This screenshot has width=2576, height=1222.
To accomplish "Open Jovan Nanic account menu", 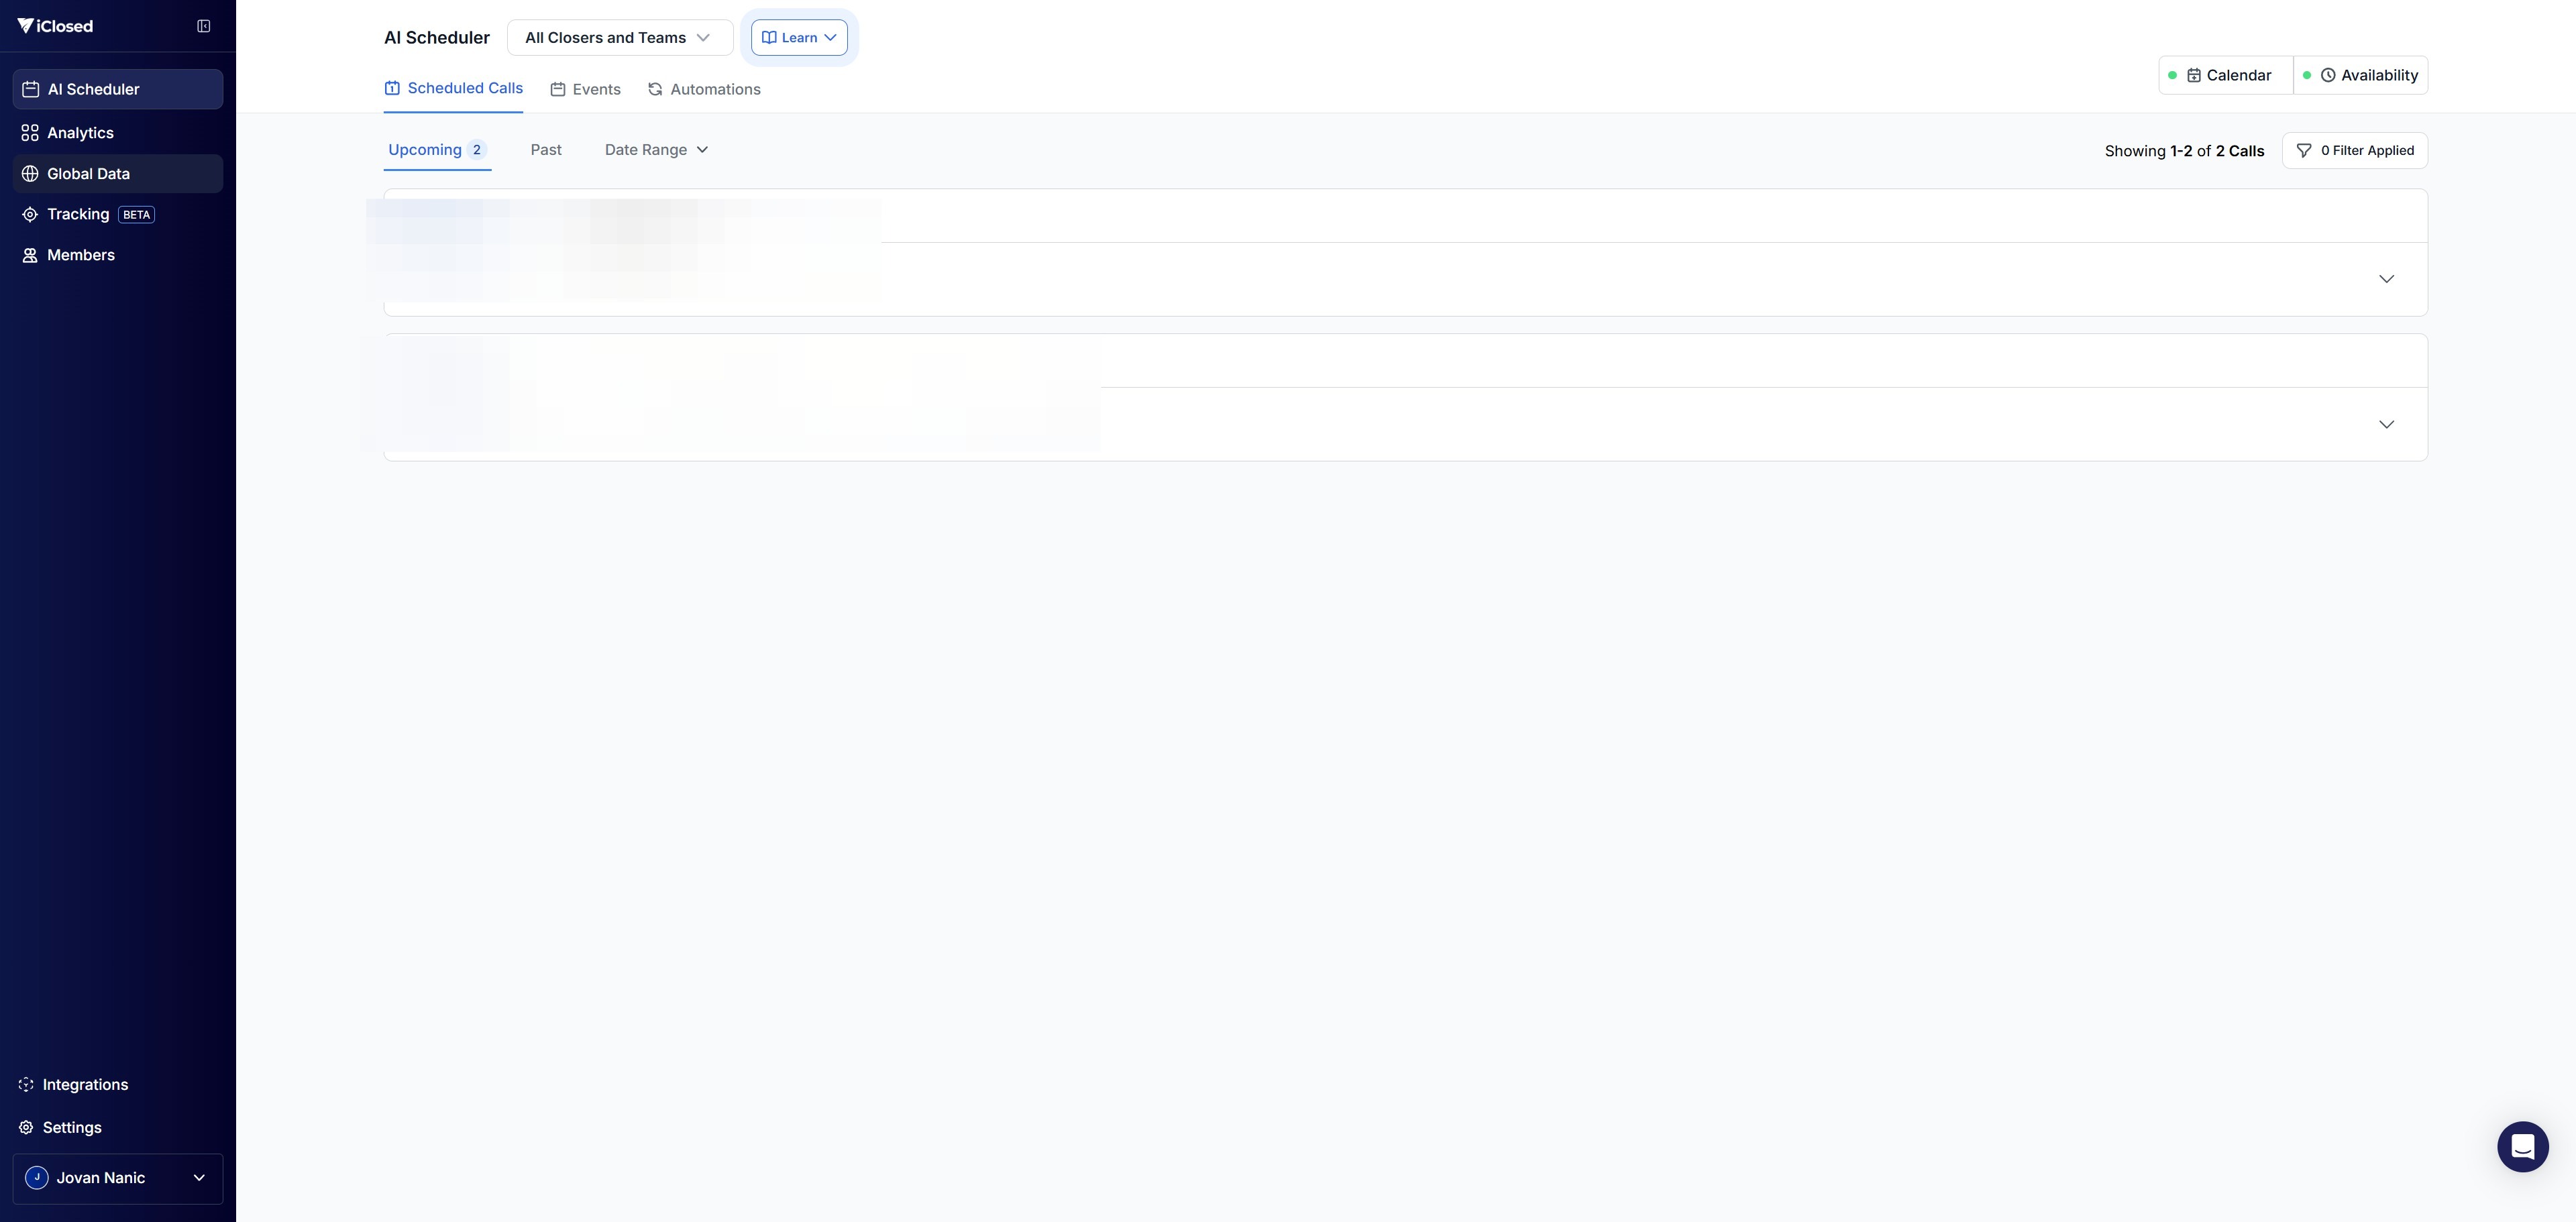I will point(117,1178).
